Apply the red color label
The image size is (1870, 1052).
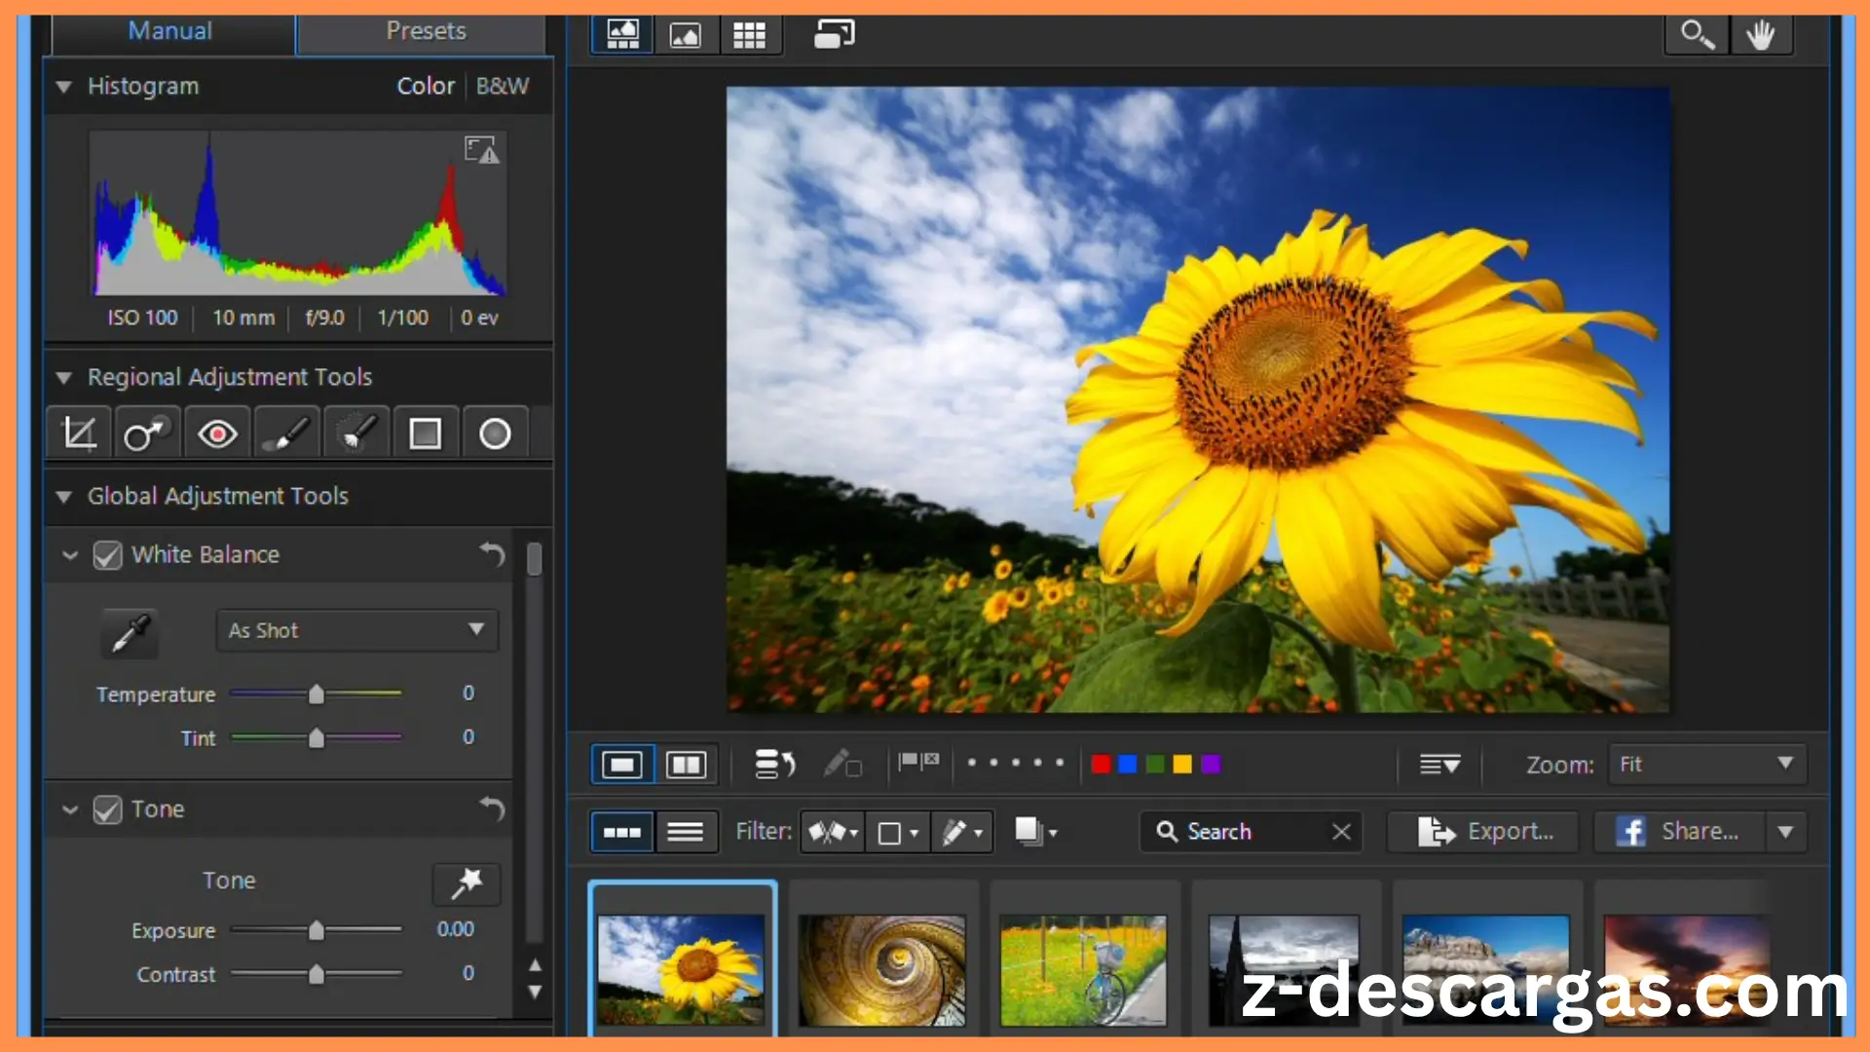tap(1101, 765)
